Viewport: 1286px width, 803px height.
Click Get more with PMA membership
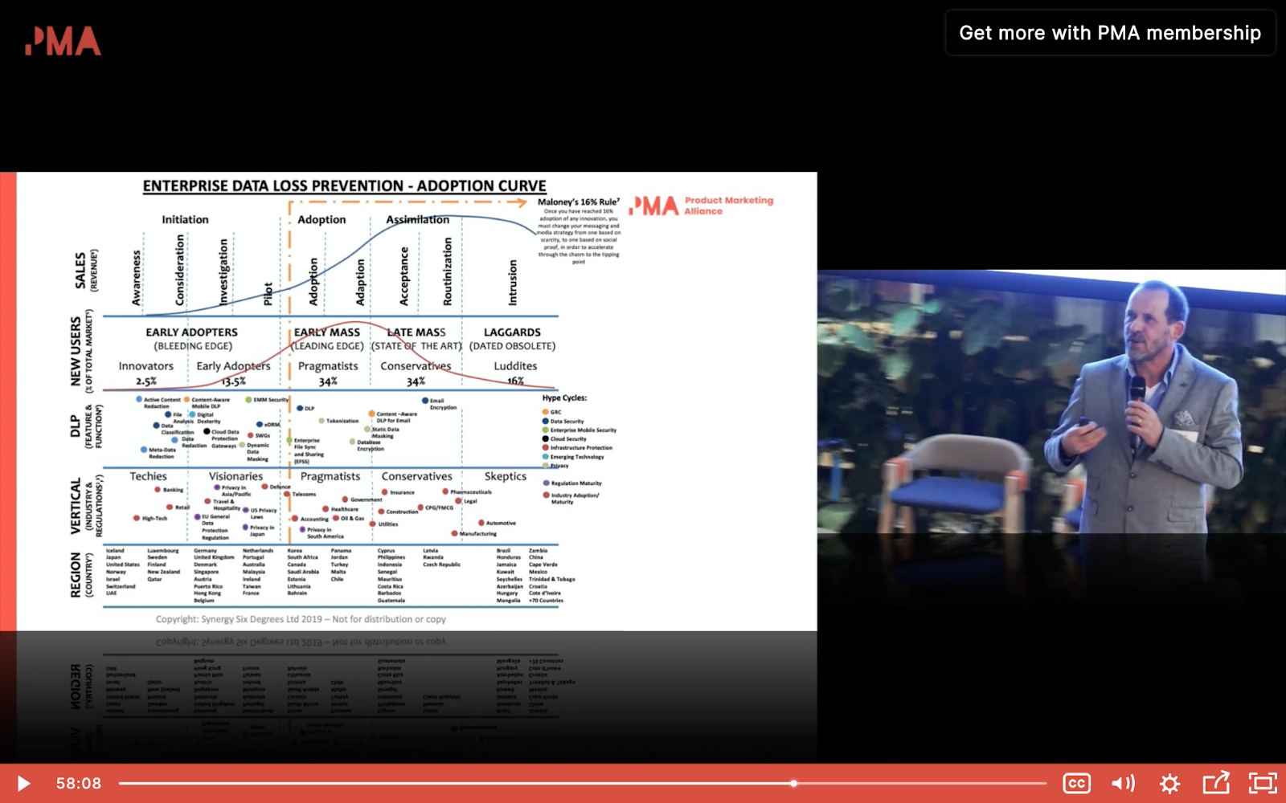[1110, 33]
